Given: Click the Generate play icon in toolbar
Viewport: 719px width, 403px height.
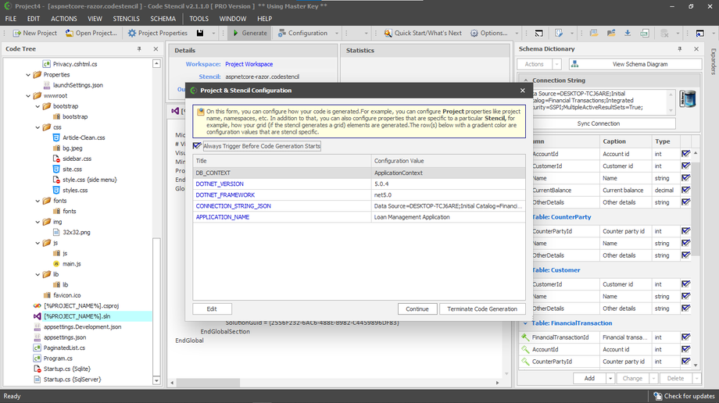Looking at the screenshot, I should pos(236,33).
